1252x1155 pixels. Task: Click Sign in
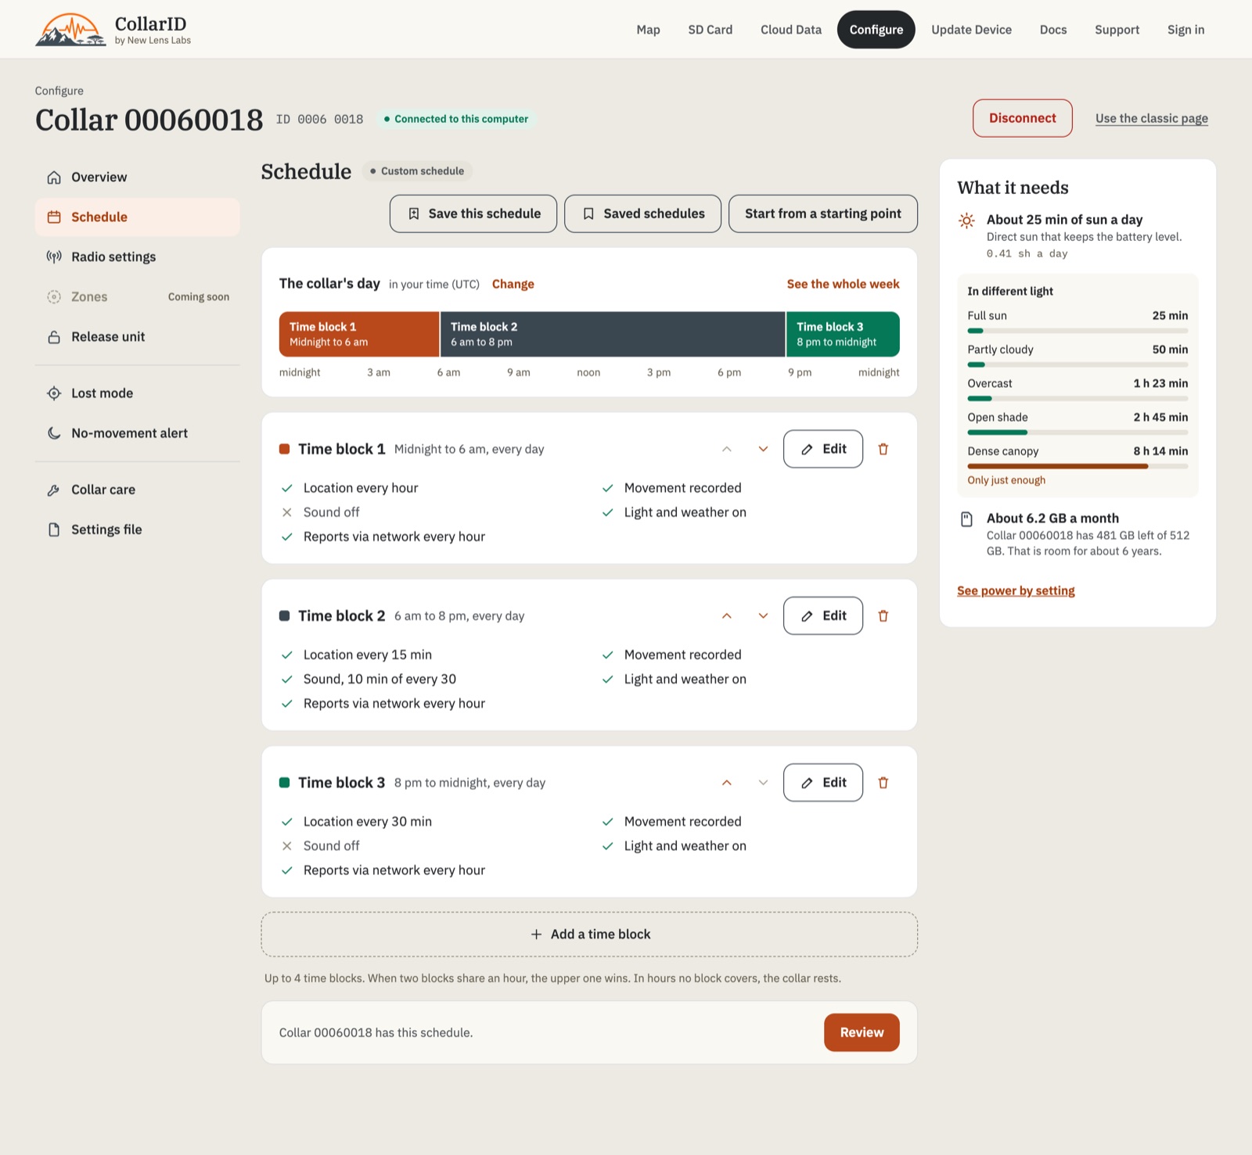pyautogui.click(x=1185, y=30)
